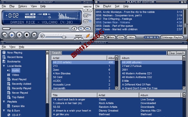Click scroll down arrow of Artist list
The image size is (188, 117).
116,88
